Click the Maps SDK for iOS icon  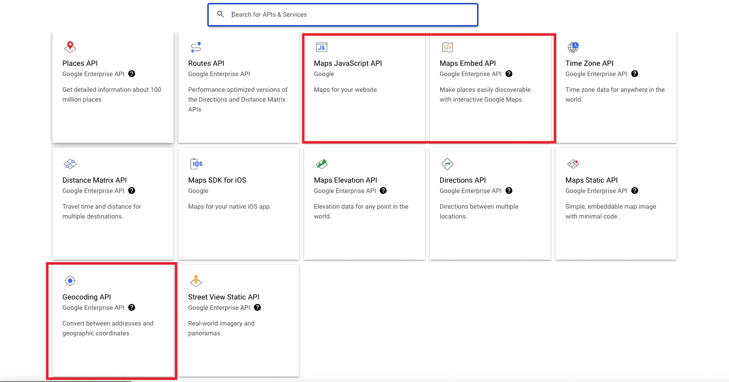[x=196, y=164]
